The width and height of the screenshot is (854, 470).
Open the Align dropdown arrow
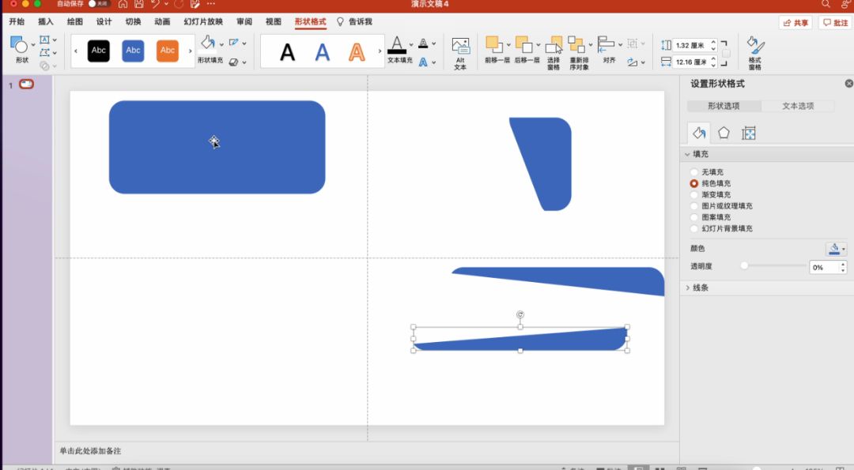(620, 44)
